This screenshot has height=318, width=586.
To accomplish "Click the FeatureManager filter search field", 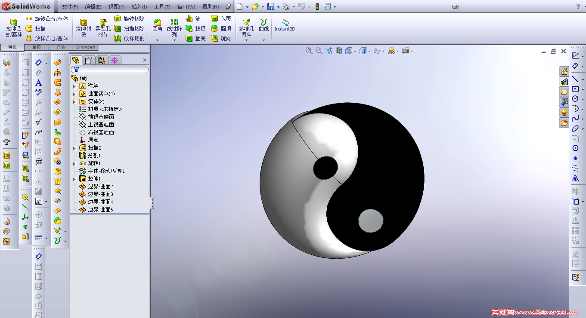I will point(110,69).
